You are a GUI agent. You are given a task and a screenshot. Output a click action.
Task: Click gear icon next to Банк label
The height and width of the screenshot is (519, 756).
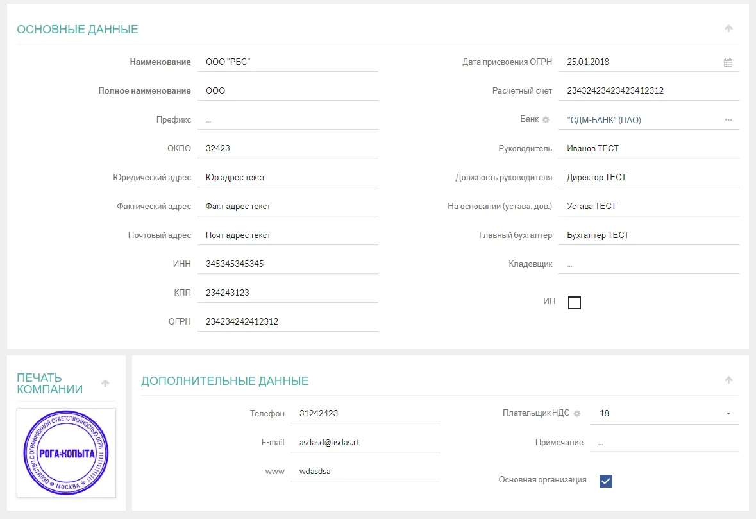click(x=546, y=120)
